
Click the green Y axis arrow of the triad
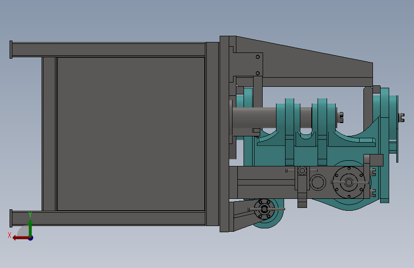[x=31, y=228]
